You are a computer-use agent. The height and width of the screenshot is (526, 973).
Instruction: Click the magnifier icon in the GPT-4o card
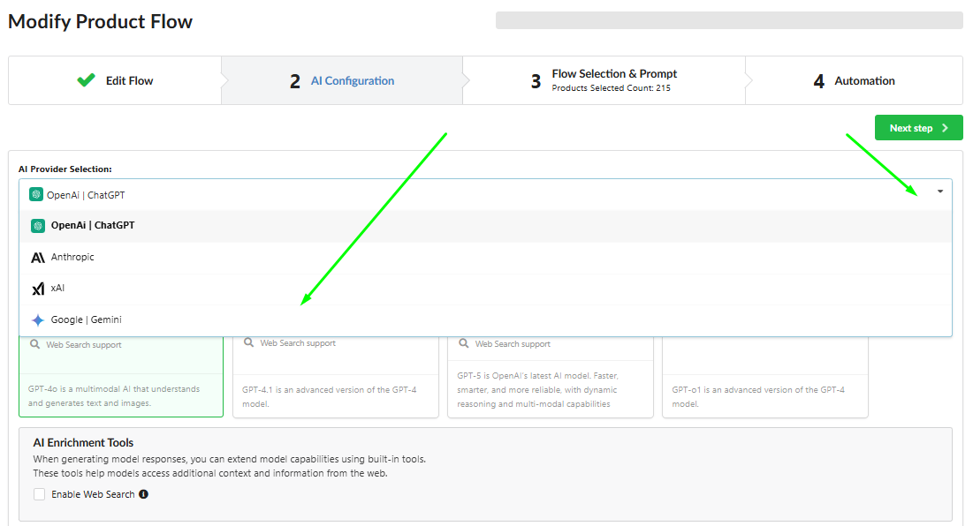click(x=34, y=344)
